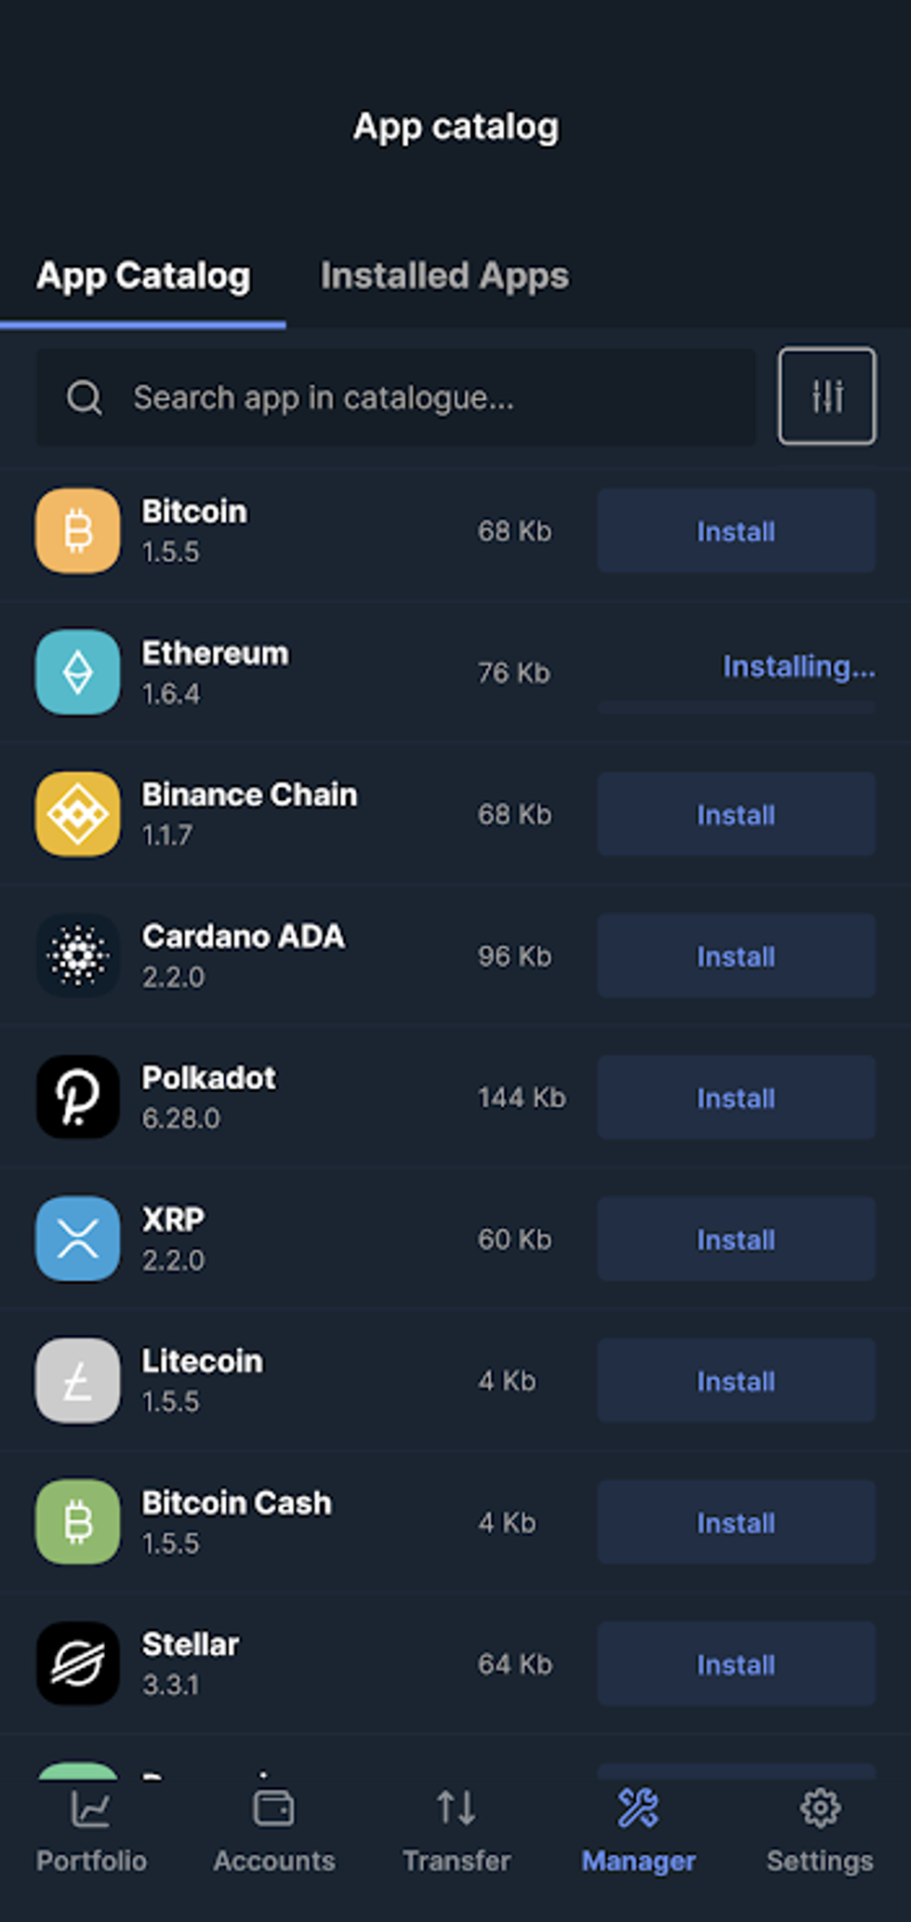Viewport: 911px width, 1922px height.
Task: Click the Cardano ADA app icon
Action: point(78,955)
